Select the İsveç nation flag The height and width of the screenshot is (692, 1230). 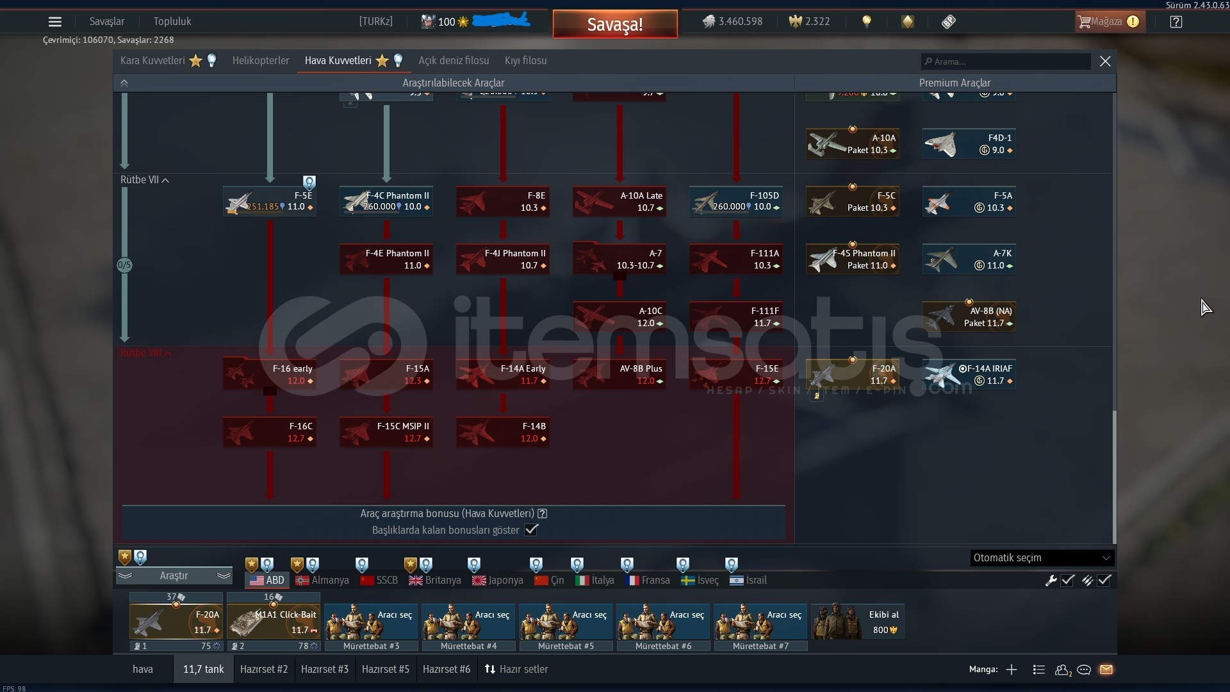coord(700,581)
